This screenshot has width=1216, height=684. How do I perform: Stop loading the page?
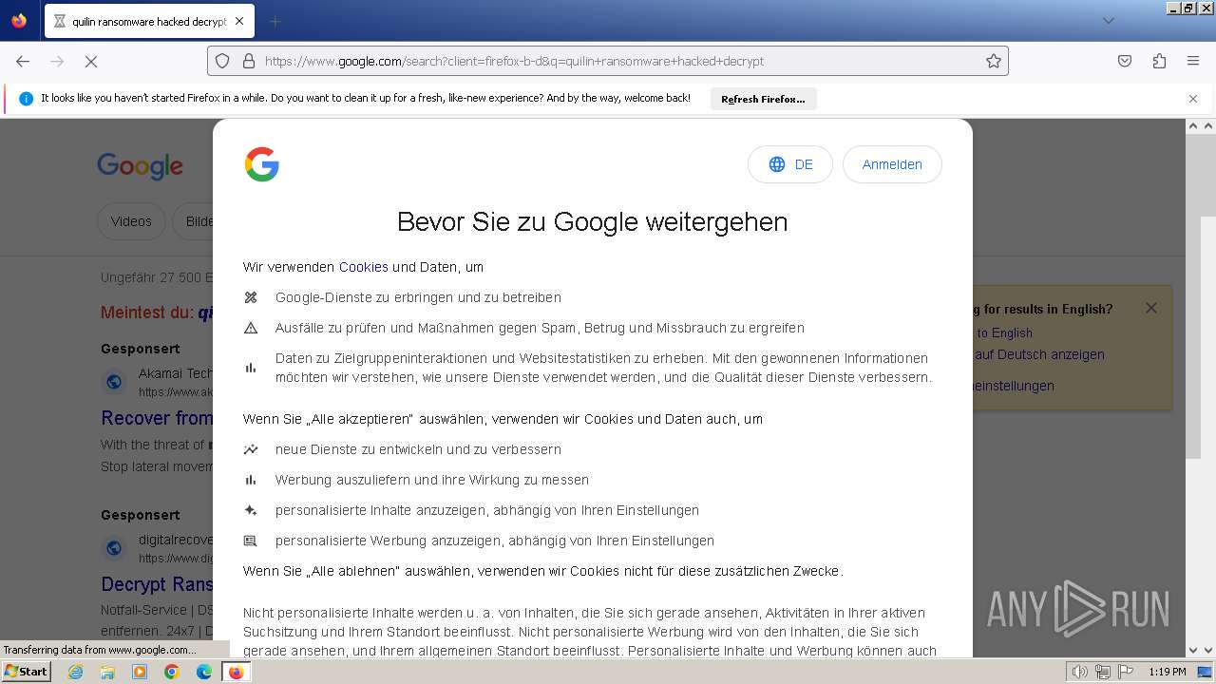tap(91, 61)
